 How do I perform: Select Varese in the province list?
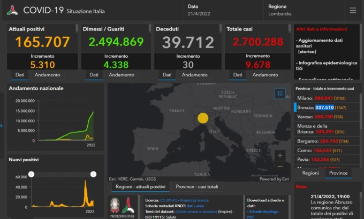tap(327, 117)
